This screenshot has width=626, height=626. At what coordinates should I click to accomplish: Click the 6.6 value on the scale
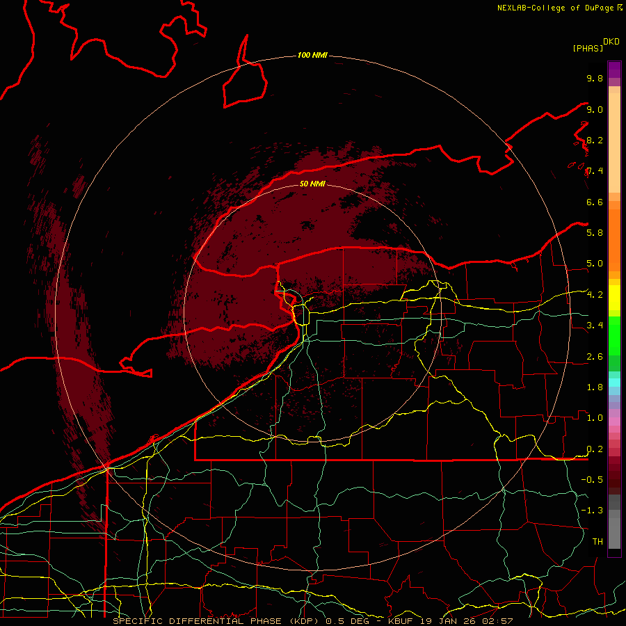point(595,202)
